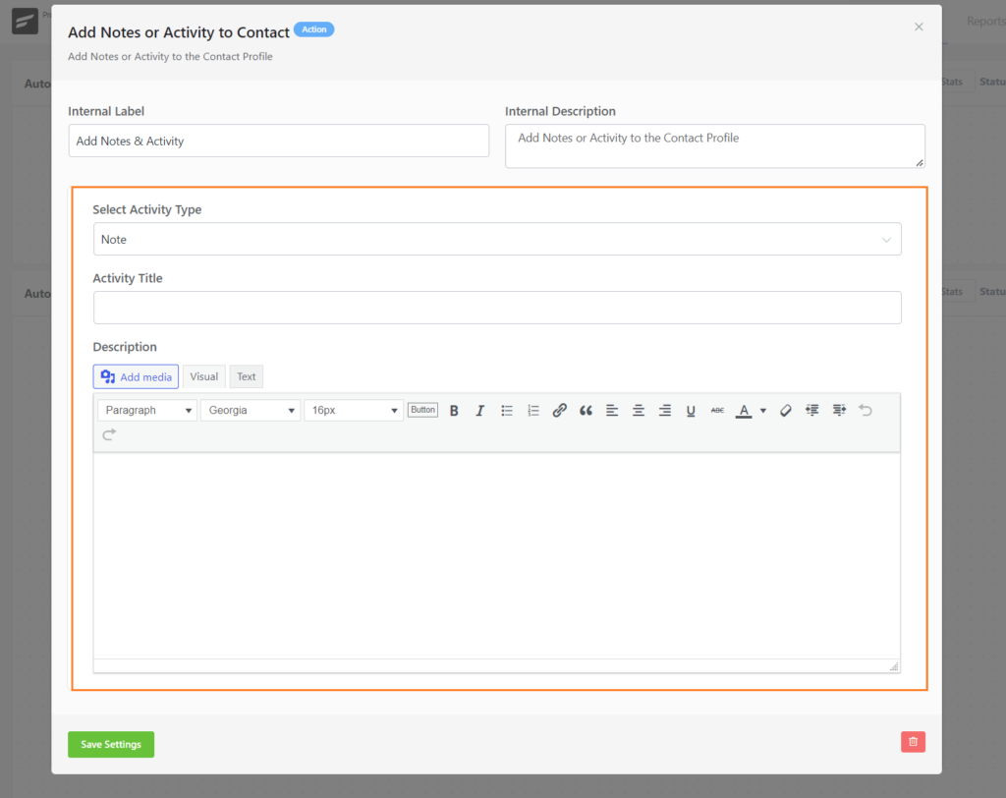The image size is (1006, 798).
Task: Delete the action using the trash icon
Action: coord(913,741)
